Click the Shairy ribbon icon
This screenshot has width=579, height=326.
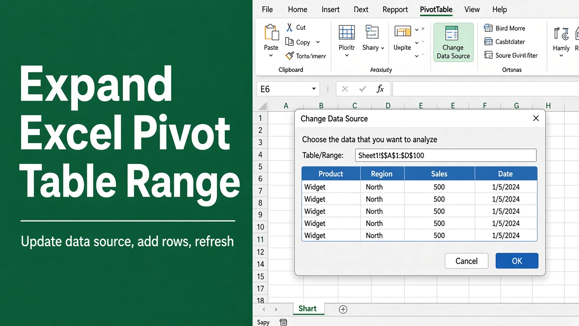(372, 33)
